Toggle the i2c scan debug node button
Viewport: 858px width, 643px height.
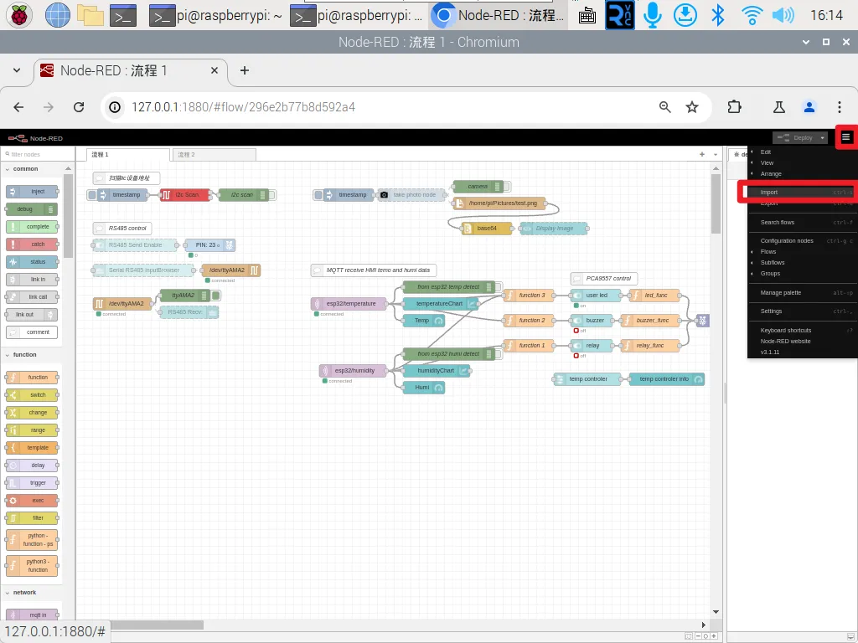[x=272, y=195]
